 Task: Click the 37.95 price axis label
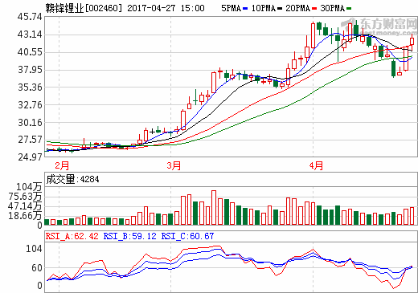coord(30,70)
